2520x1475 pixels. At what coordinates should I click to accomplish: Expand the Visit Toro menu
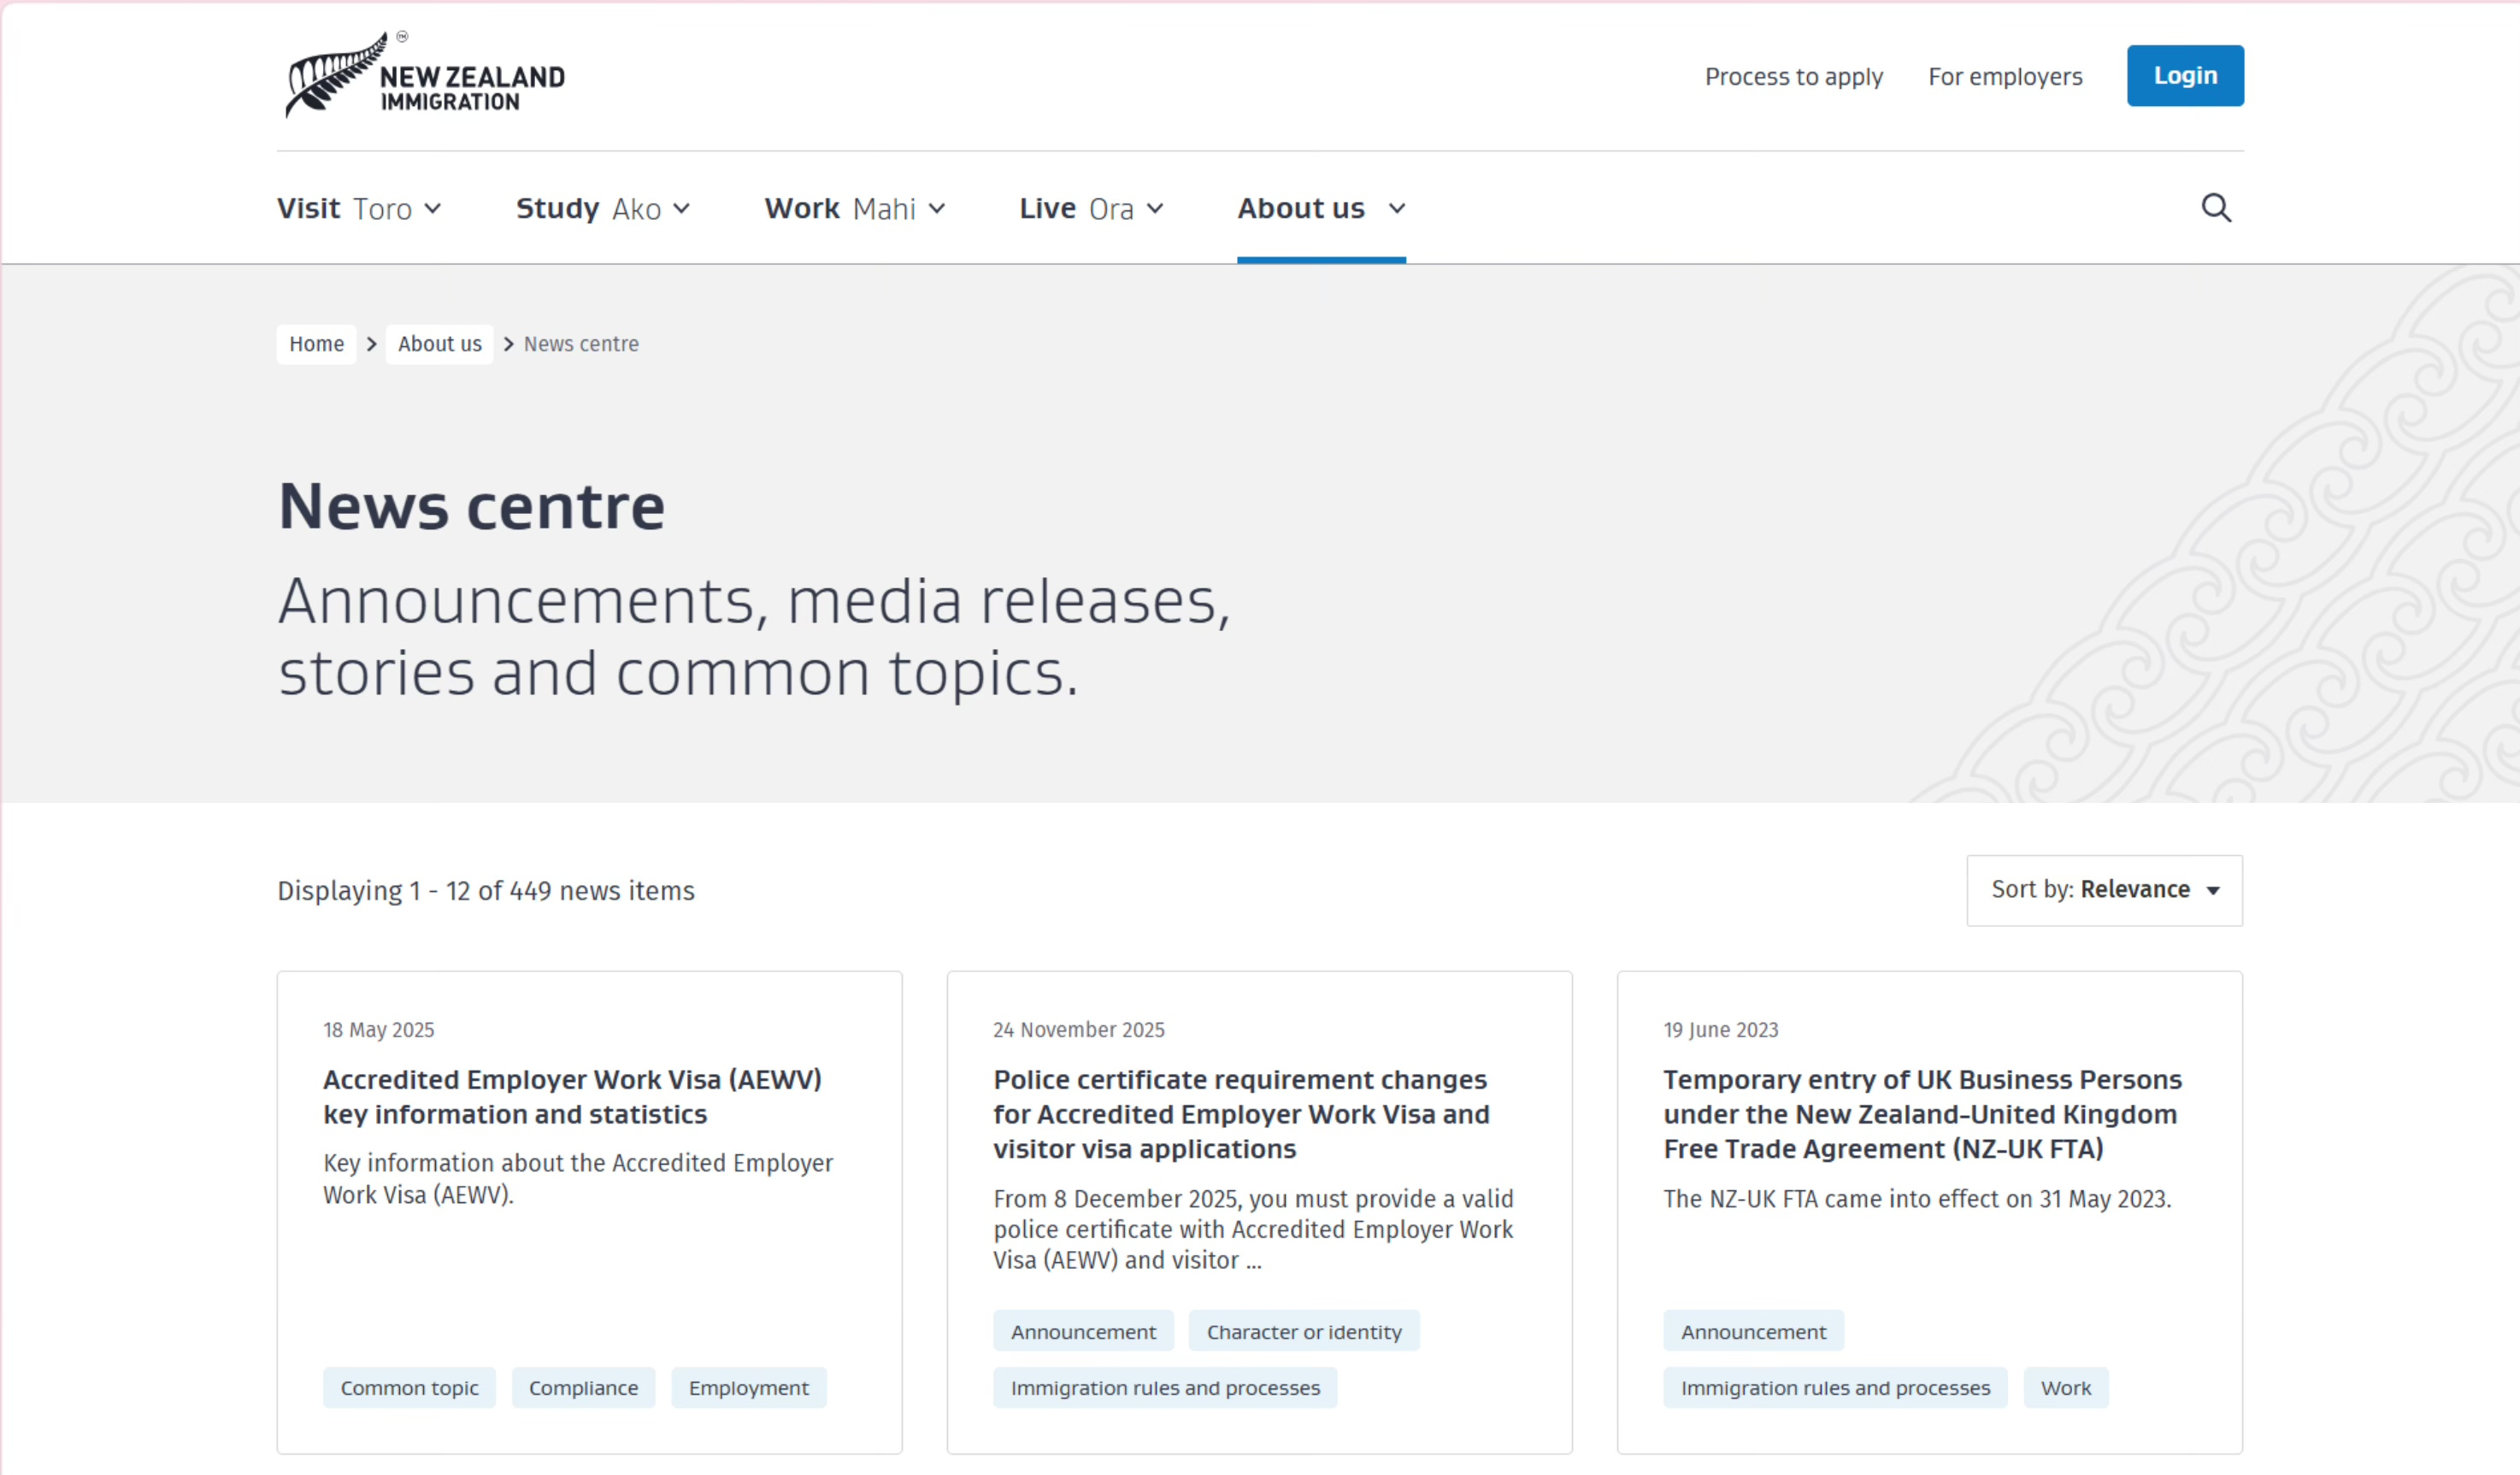click(x=359, y=208)
